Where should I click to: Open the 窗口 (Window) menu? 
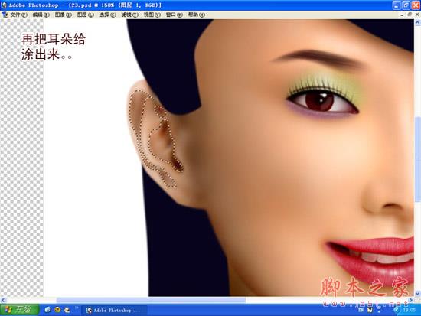click(175, 15)
